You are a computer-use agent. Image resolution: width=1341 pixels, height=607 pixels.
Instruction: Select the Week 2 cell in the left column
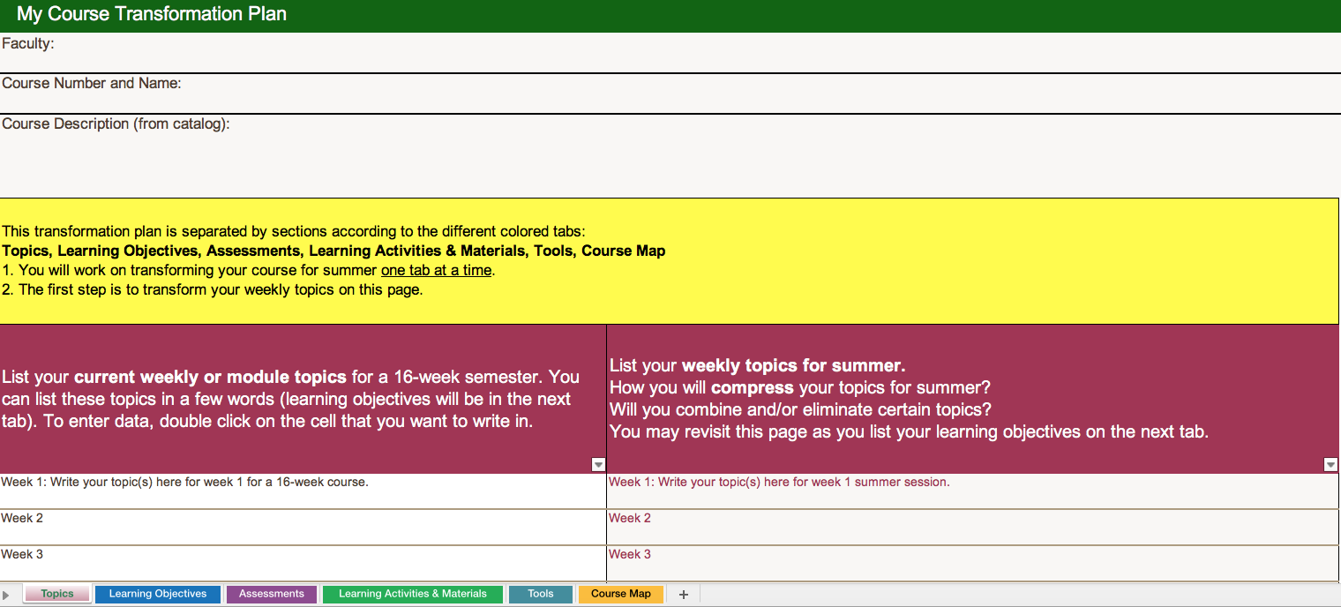(x=303, y=527)
